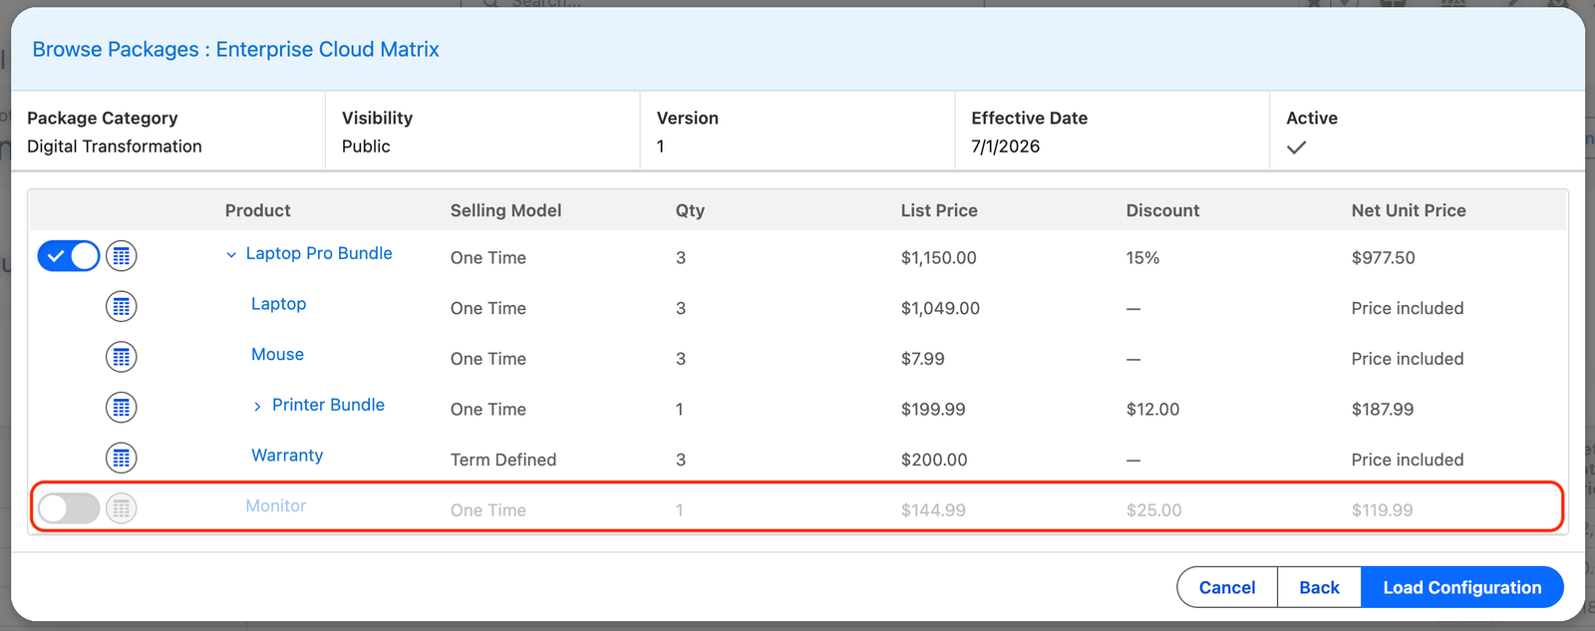Click the $12.00 discount value
This screenshot has height=631, width=1595.
(1153, 409)
